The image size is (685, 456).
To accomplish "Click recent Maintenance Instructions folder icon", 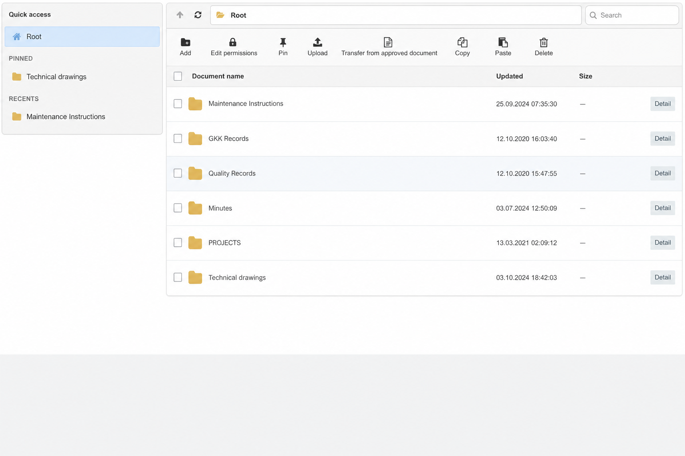I will [x=17, y=117].
